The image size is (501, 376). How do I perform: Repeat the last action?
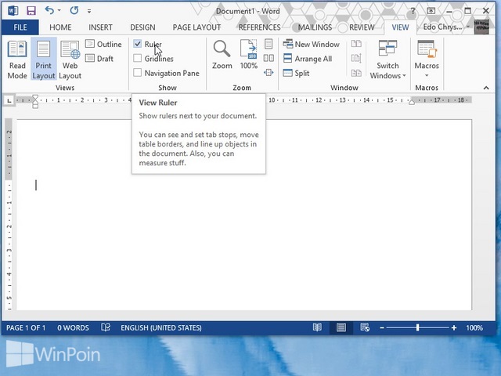(x=74, y=10)
